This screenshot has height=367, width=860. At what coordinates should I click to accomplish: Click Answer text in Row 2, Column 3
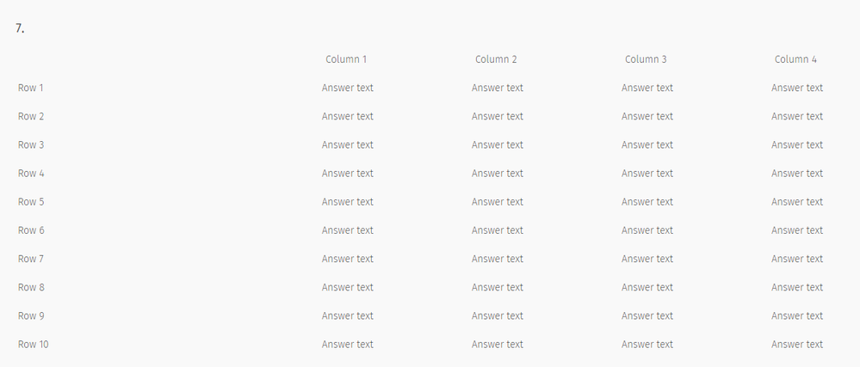coord(647,116)
